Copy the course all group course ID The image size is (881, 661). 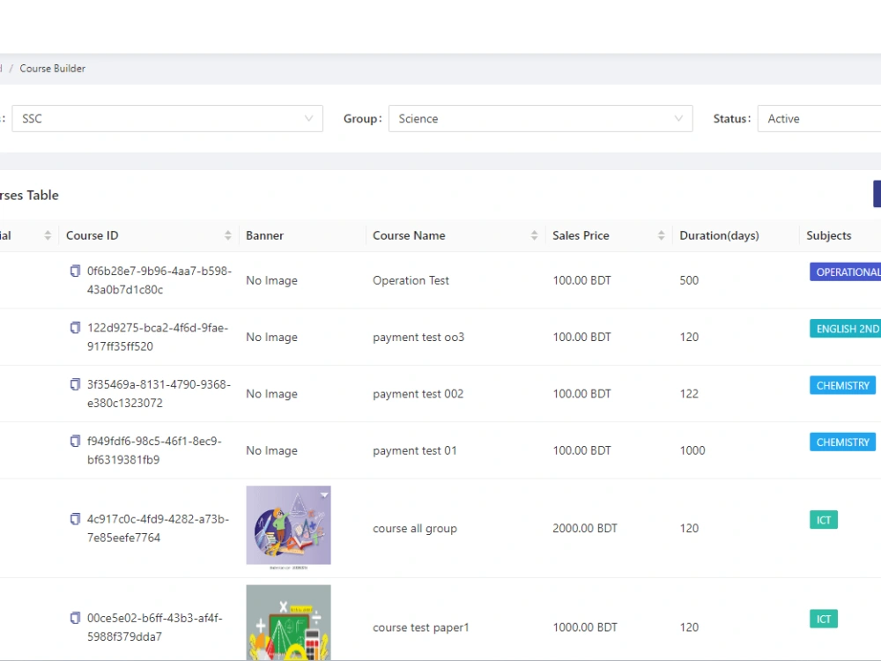point(75,518)
